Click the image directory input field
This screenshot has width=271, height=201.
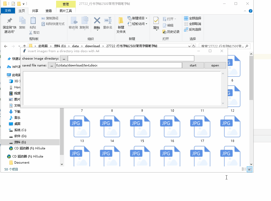click(x=131, y=59)
